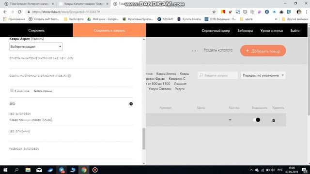Screen dimensions: 310x174
Task: Click the Chrome profile avatar
Action: tap(299, 12)
